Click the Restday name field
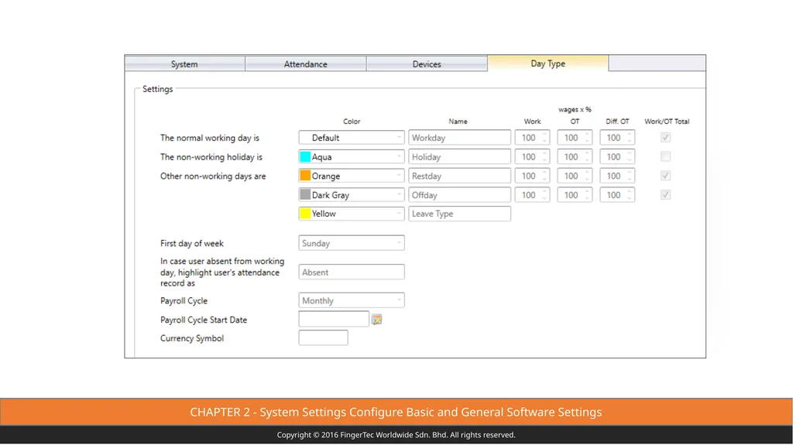Screen dimensions: 793x445 pyautogui.click(x=460, y=176)
